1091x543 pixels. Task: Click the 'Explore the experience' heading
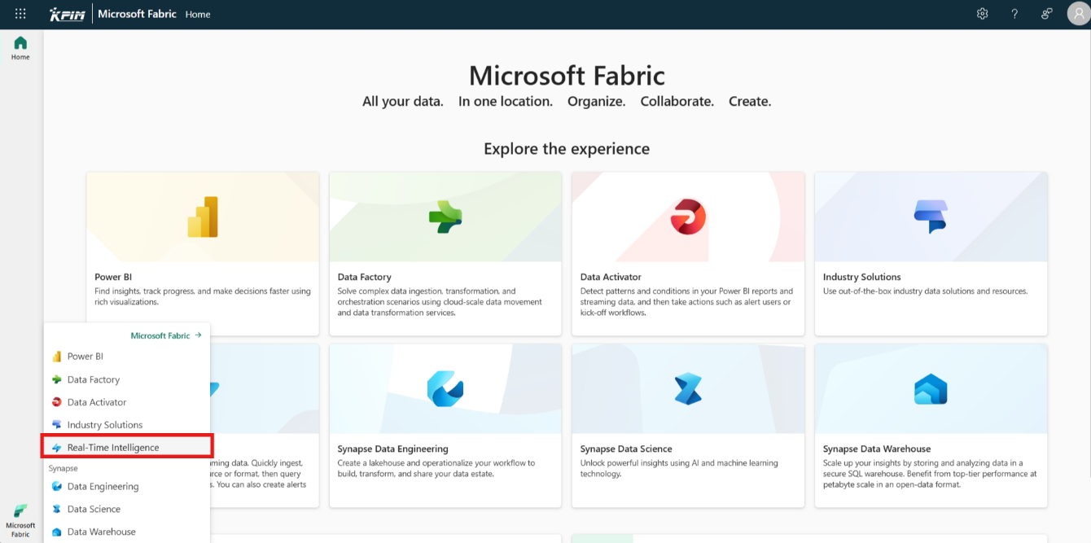pyautogui.click(x=567, y=149)
